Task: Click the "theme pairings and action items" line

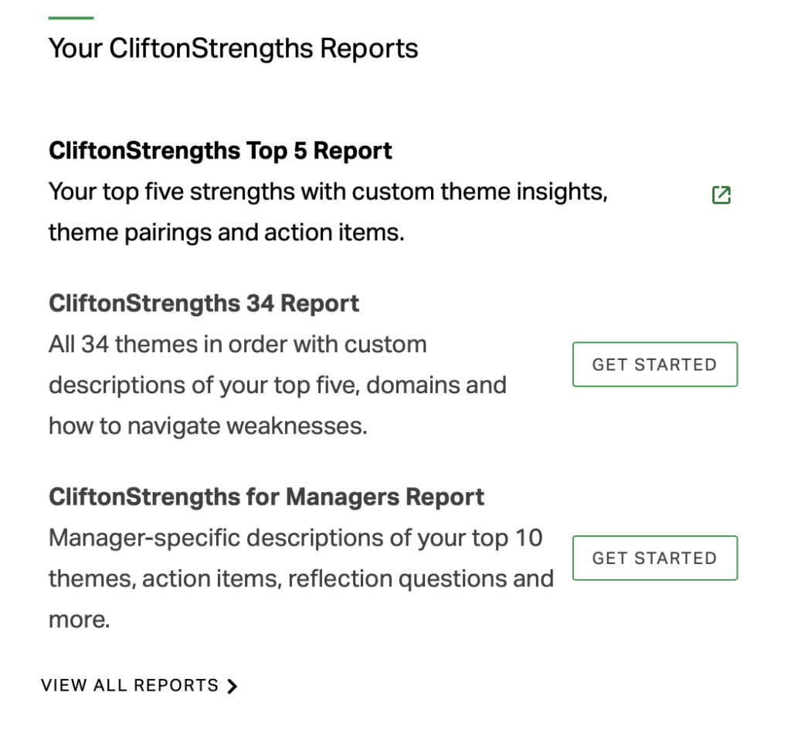Action: tap(226, 232)
